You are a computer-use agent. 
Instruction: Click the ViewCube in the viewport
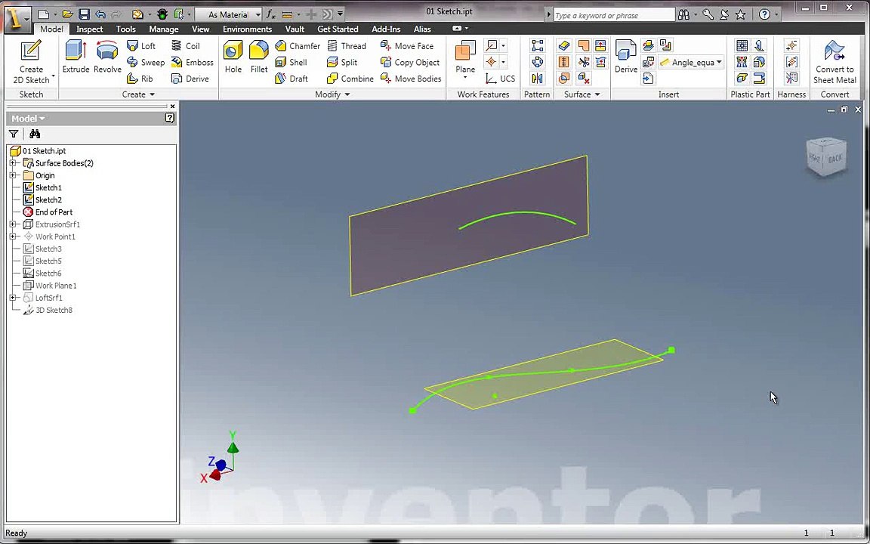(826, 157)
